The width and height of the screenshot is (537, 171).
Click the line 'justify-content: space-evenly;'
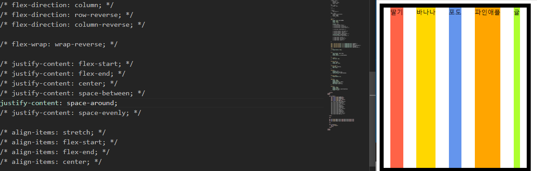coord(71,113)
